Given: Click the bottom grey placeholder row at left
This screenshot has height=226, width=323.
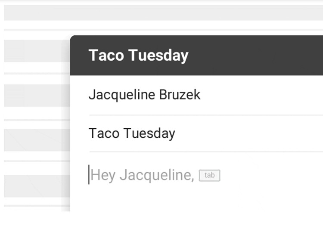Looking at the screenshot, I should pos(34,186).
